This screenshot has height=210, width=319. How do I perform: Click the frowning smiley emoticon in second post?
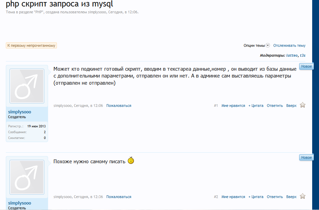(131, 160)
